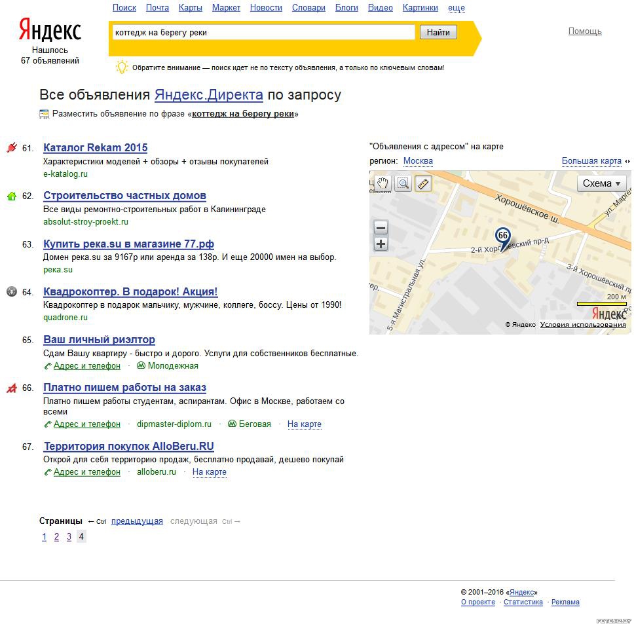Screen dimensions: 634x626
Task: Zoom in the map with plus button
Action: (381, 244)
